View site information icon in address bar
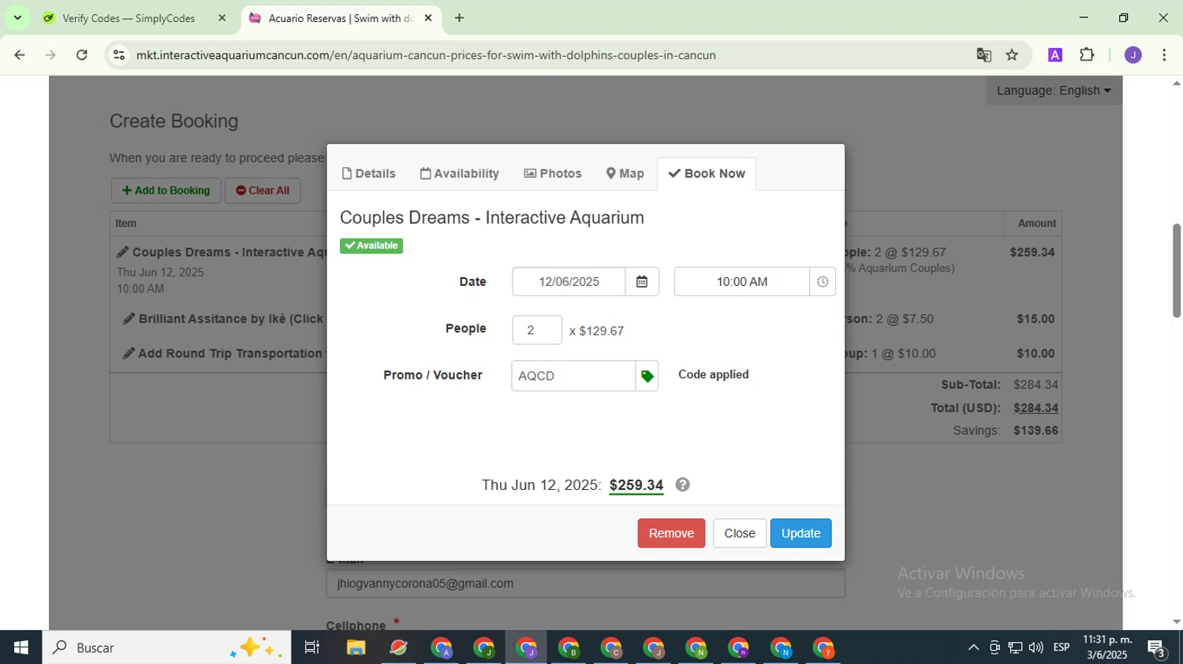The height and width of the screenshot is (664, 1183). tap(119, 55)
